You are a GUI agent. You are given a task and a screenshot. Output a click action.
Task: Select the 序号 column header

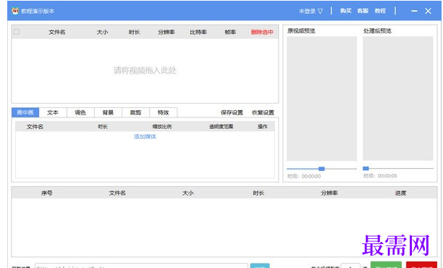coord(46,193)
